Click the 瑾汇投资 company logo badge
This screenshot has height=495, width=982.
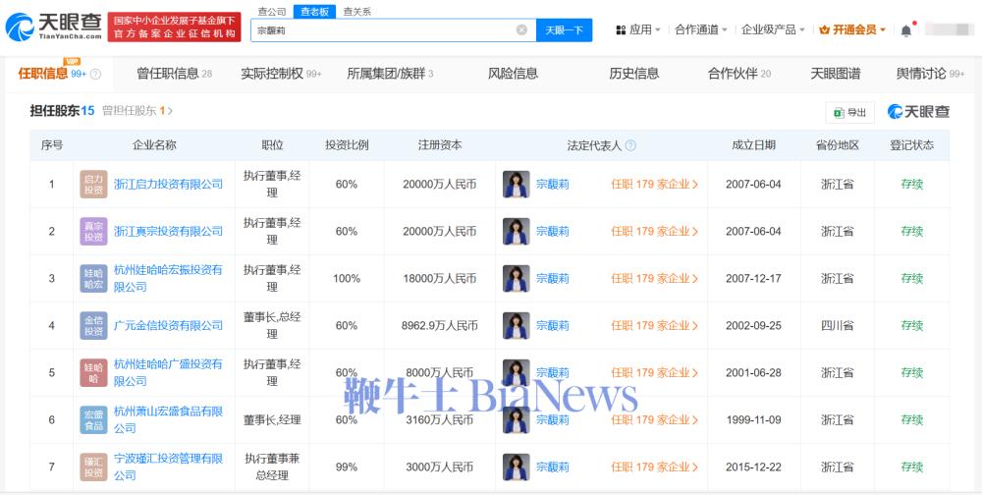tap(93, 467)
